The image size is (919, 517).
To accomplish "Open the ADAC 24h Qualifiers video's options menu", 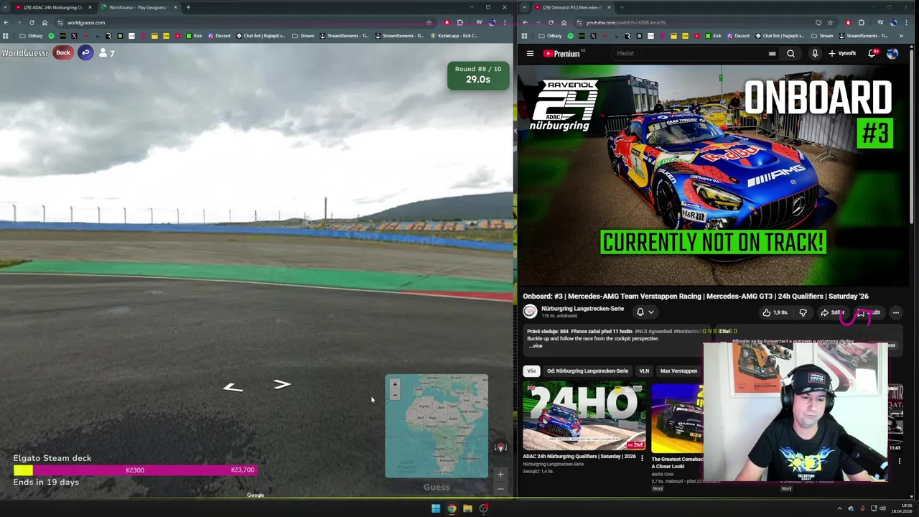I will (642, 458).
